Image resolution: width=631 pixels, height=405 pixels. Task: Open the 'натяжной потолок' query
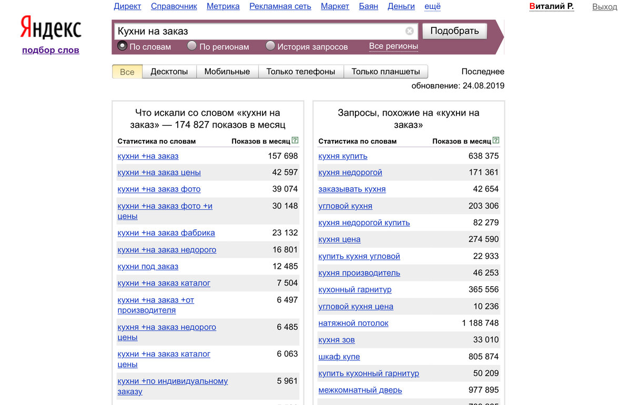[353, 323]
